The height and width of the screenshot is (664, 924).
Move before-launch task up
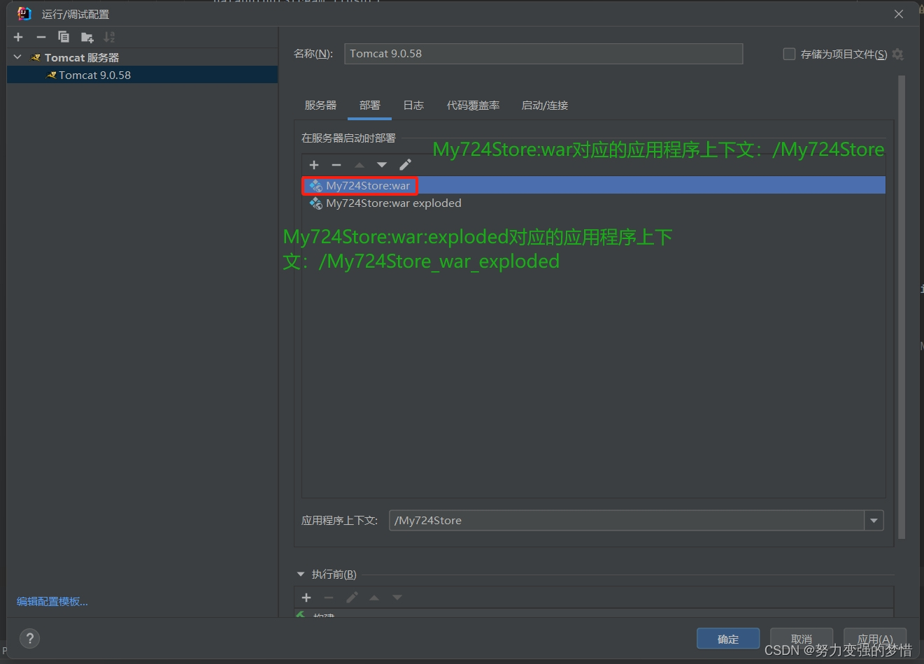coord(374,598)
